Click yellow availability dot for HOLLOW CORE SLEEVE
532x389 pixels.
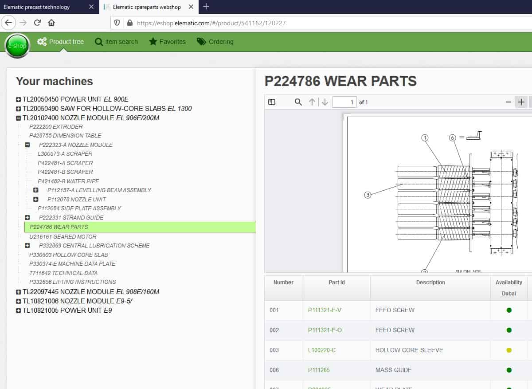coord(509,350)
